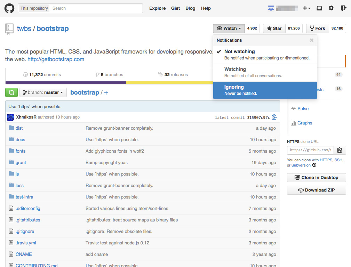Open the getbootstrap.com link
The width and height of the screenshot is (351, 267).
pos(56,59)
